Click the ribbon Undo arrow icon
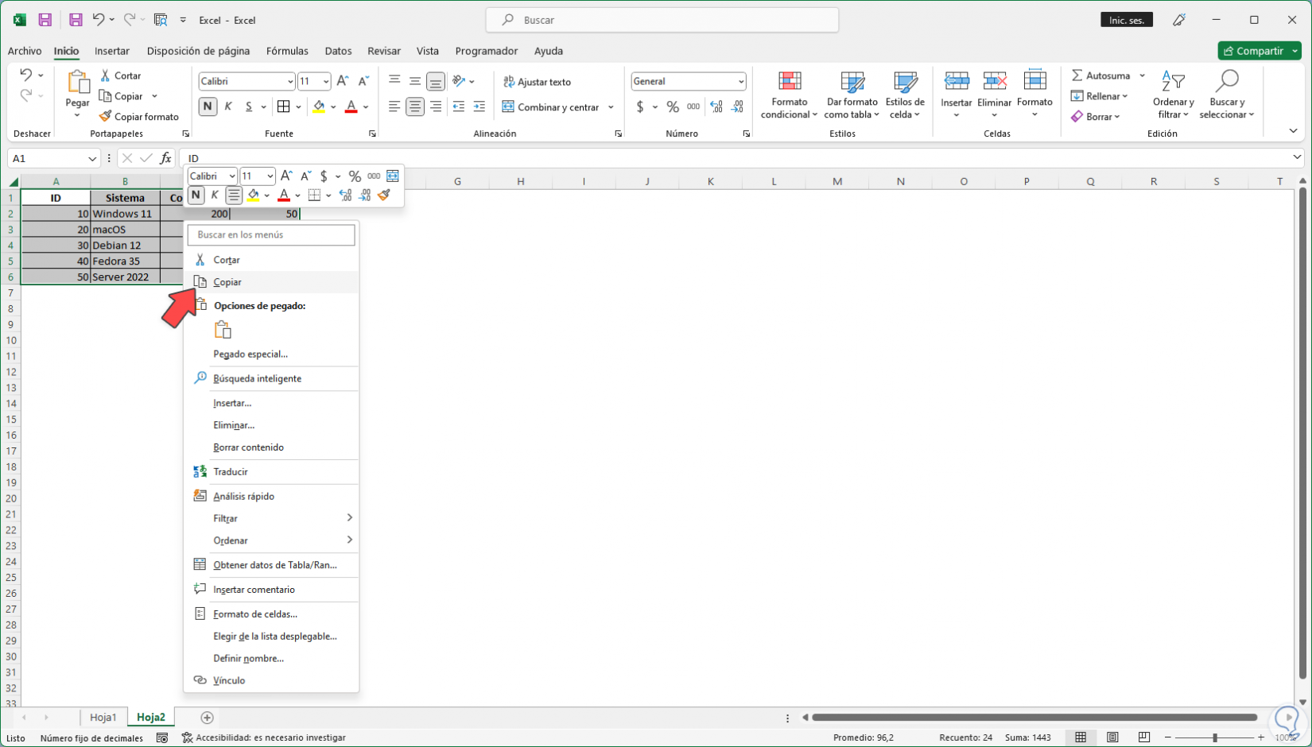 25,75
